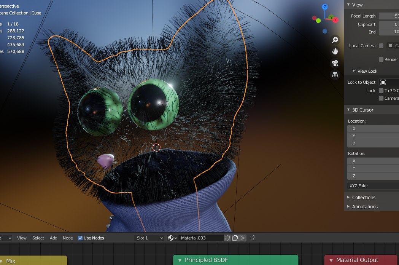The height and width of the screenshot is (265, 399).
Task: Toggle fake user shield for Material.003
Action: [x=227, y=238]
